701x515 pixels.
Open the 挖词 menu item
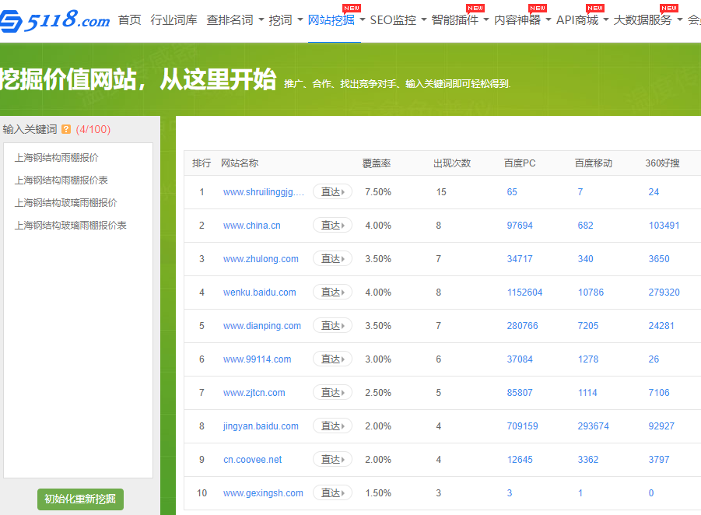point(280,20)
